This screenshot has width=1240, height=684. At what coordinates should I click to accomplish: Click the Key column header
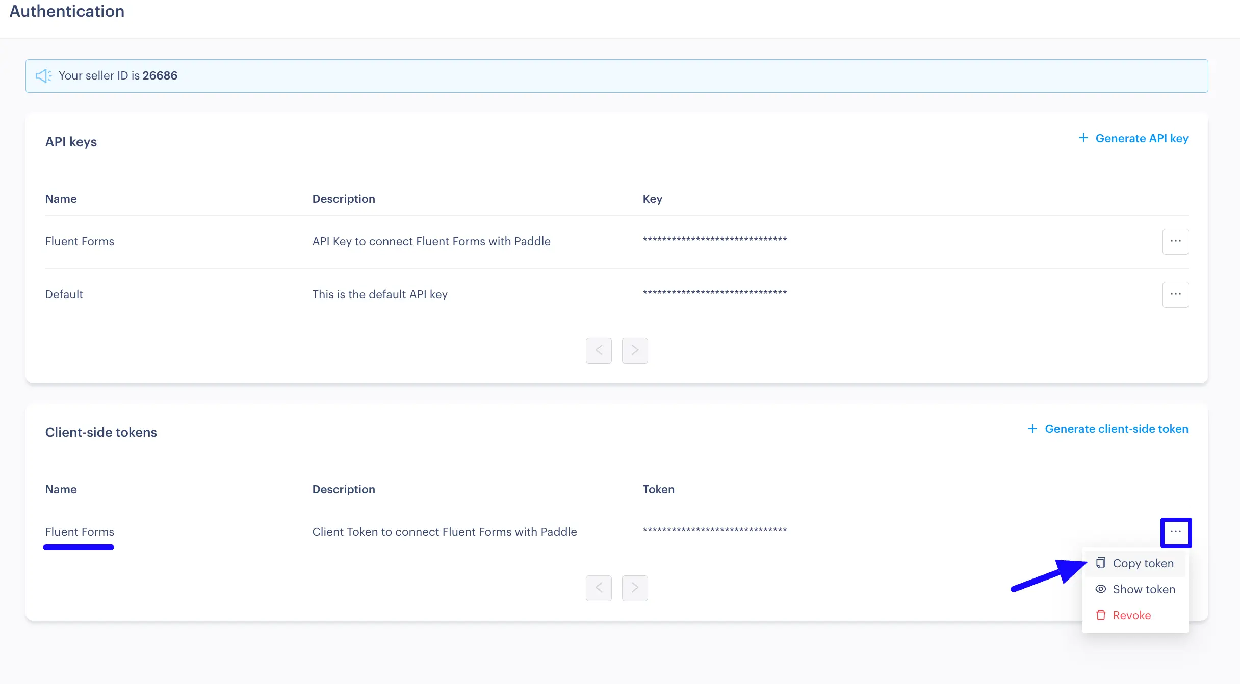pos(653,199)
